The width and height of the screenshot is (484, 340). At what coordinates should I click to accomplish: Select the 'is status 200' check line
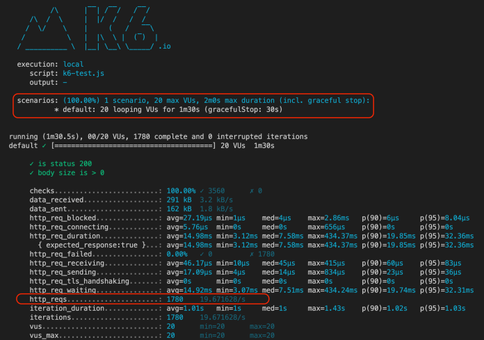(x=60, y=164)
